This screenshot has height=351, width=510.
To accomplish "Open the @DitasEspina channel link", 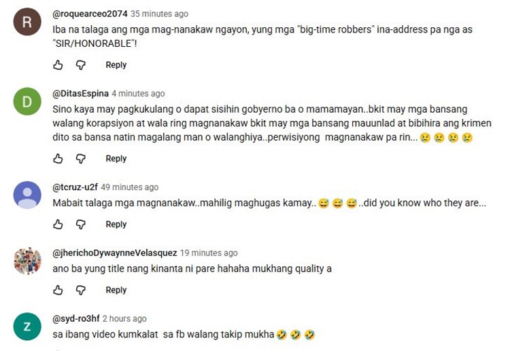I will pyautogui.click(x=81, y=94).
